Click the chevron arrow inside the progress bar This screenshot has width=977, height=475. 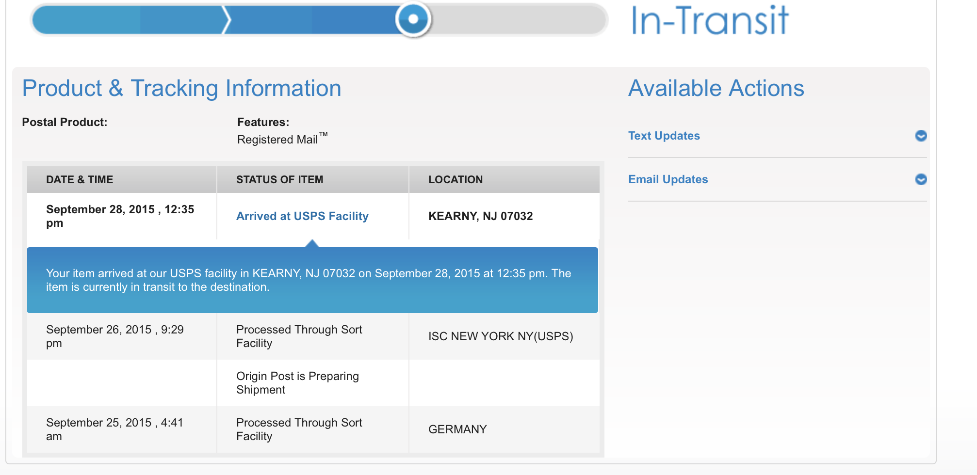[226, 20]
